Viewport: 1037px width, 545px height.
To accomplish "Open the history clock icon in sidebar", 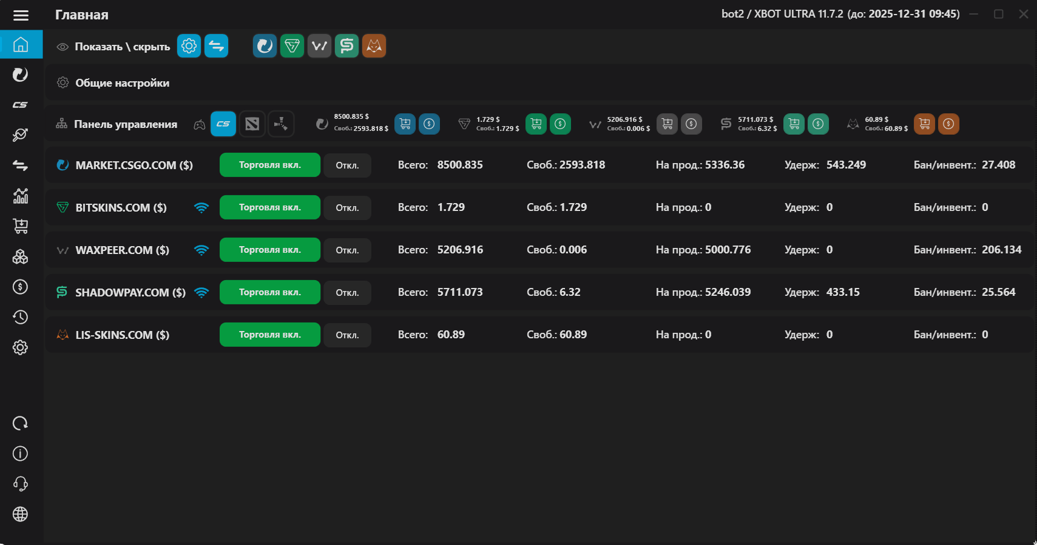I will point(21,317).
